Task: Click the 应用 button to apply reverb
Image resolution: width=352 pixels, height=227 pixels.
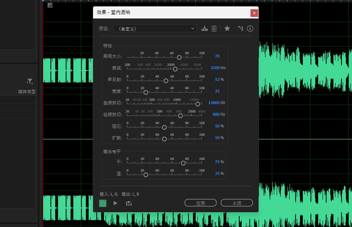Action: coord(200,203)
